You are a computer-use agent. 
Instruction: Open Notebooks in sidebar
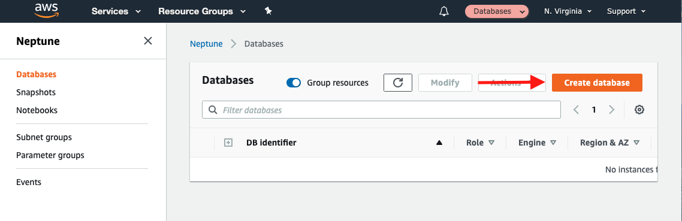coord(37,110)
